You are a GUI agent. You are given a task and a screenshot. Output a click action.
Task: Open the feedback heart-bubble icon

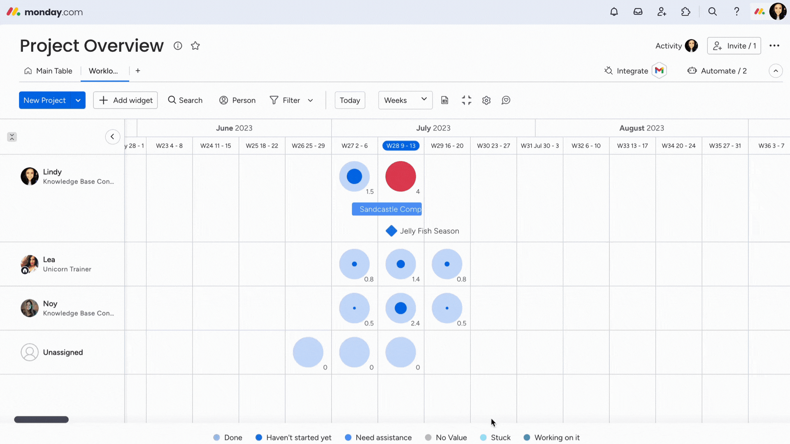click(506, 100)
